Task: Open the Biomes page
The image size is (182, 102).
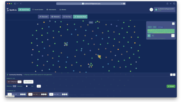Action: 63,10
